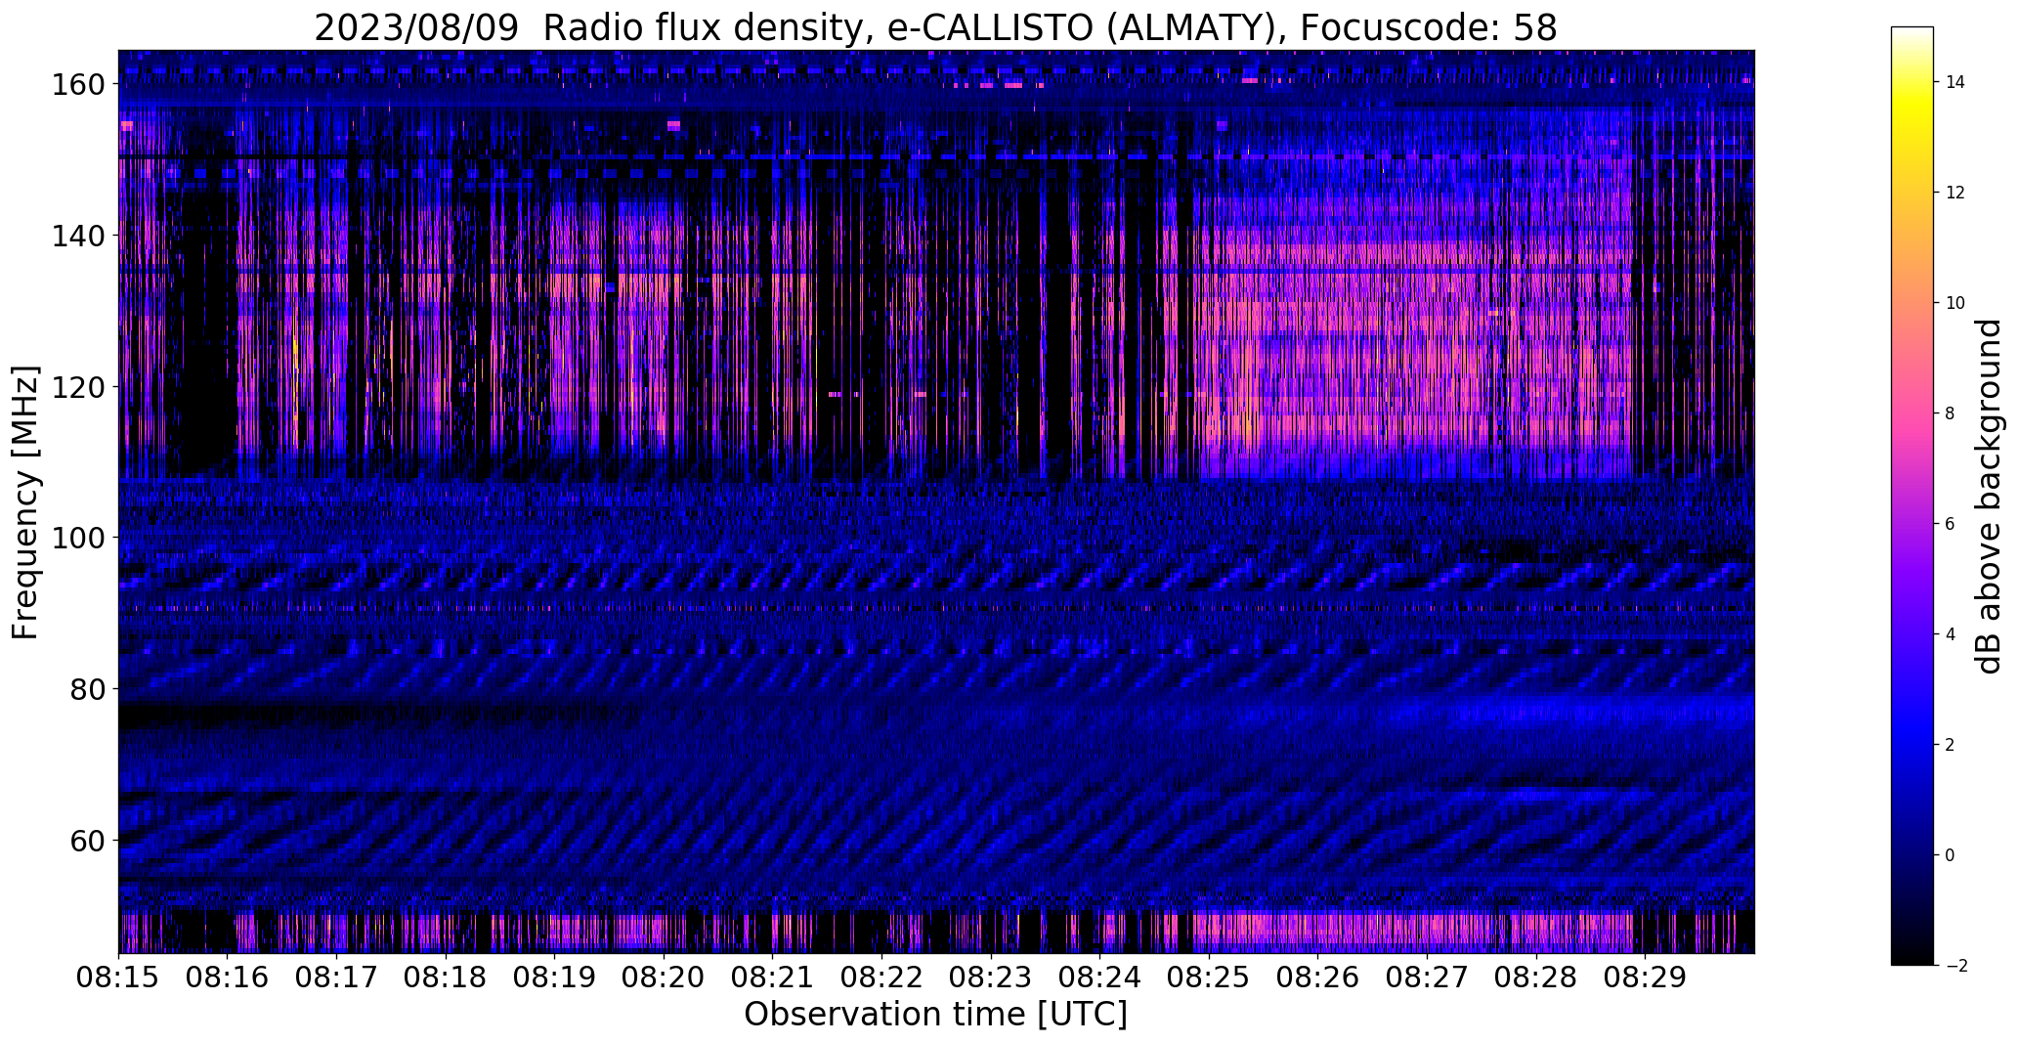Click the colorbar tick label 4
Screen dimensions: 2019x1043
pyautogui.click(x=1951, y=634)
